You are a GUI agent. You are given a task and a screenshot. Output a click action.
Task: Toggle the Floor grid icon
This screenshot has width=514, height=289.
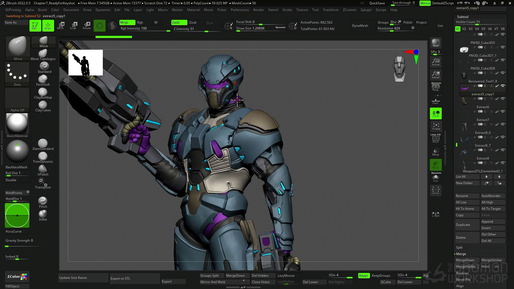[436, 101]
